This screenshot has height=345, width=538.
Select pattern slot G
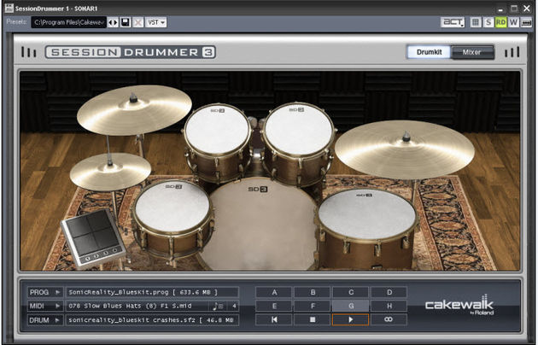[351, 306]
